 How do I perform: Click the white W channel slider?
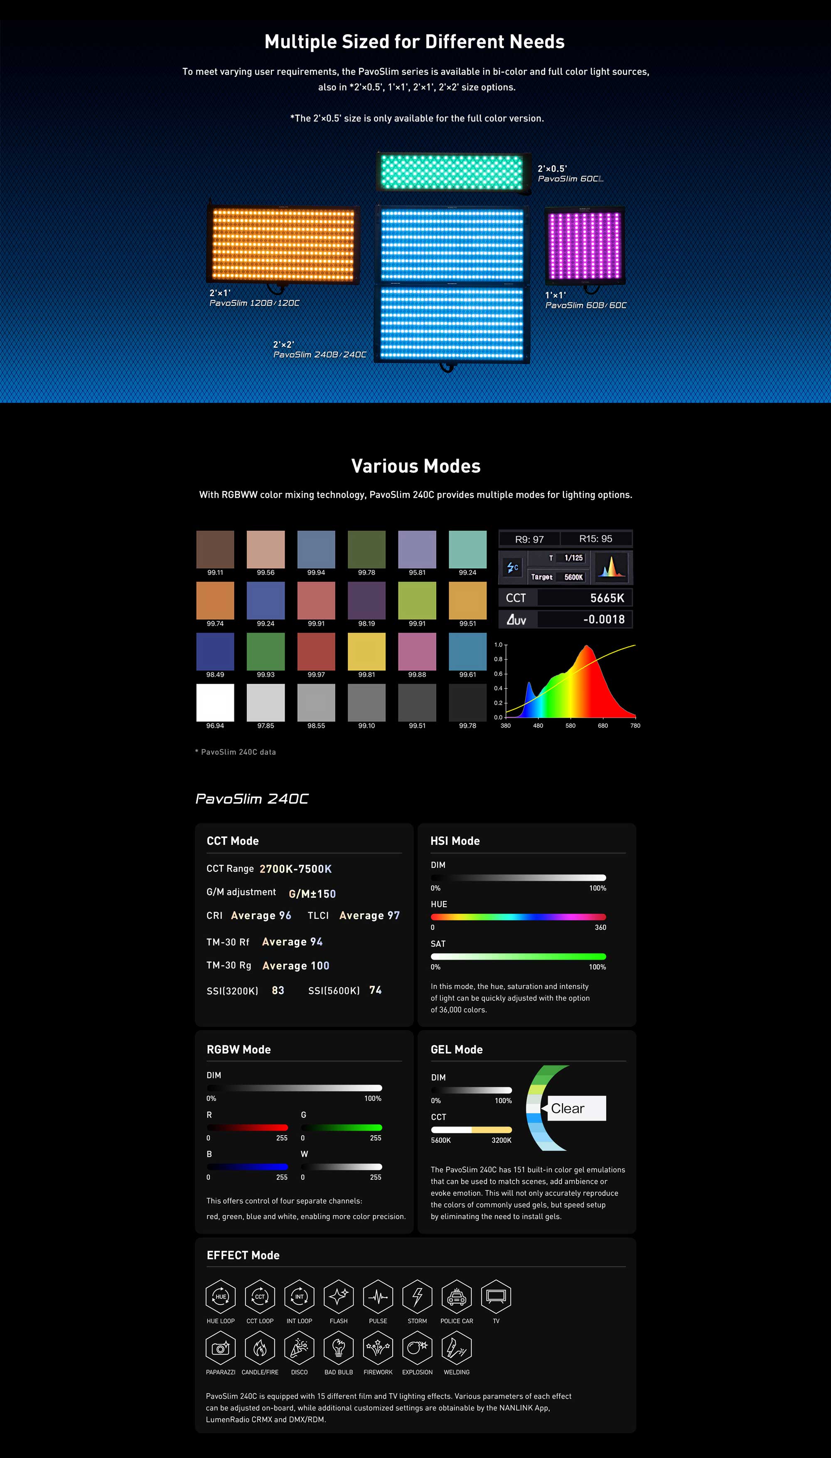pos(341,1166)
